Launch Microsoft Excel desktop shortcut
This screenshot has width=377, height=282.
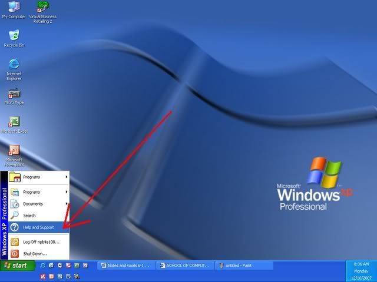click(14, 125)
